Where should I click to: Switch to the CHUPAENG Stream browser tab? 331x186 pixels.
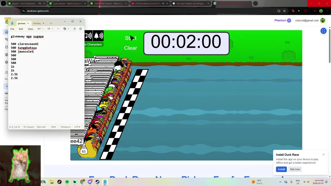click(x=109, y=4)
